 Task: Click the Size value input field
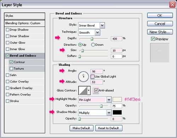(x=116, y=51)
